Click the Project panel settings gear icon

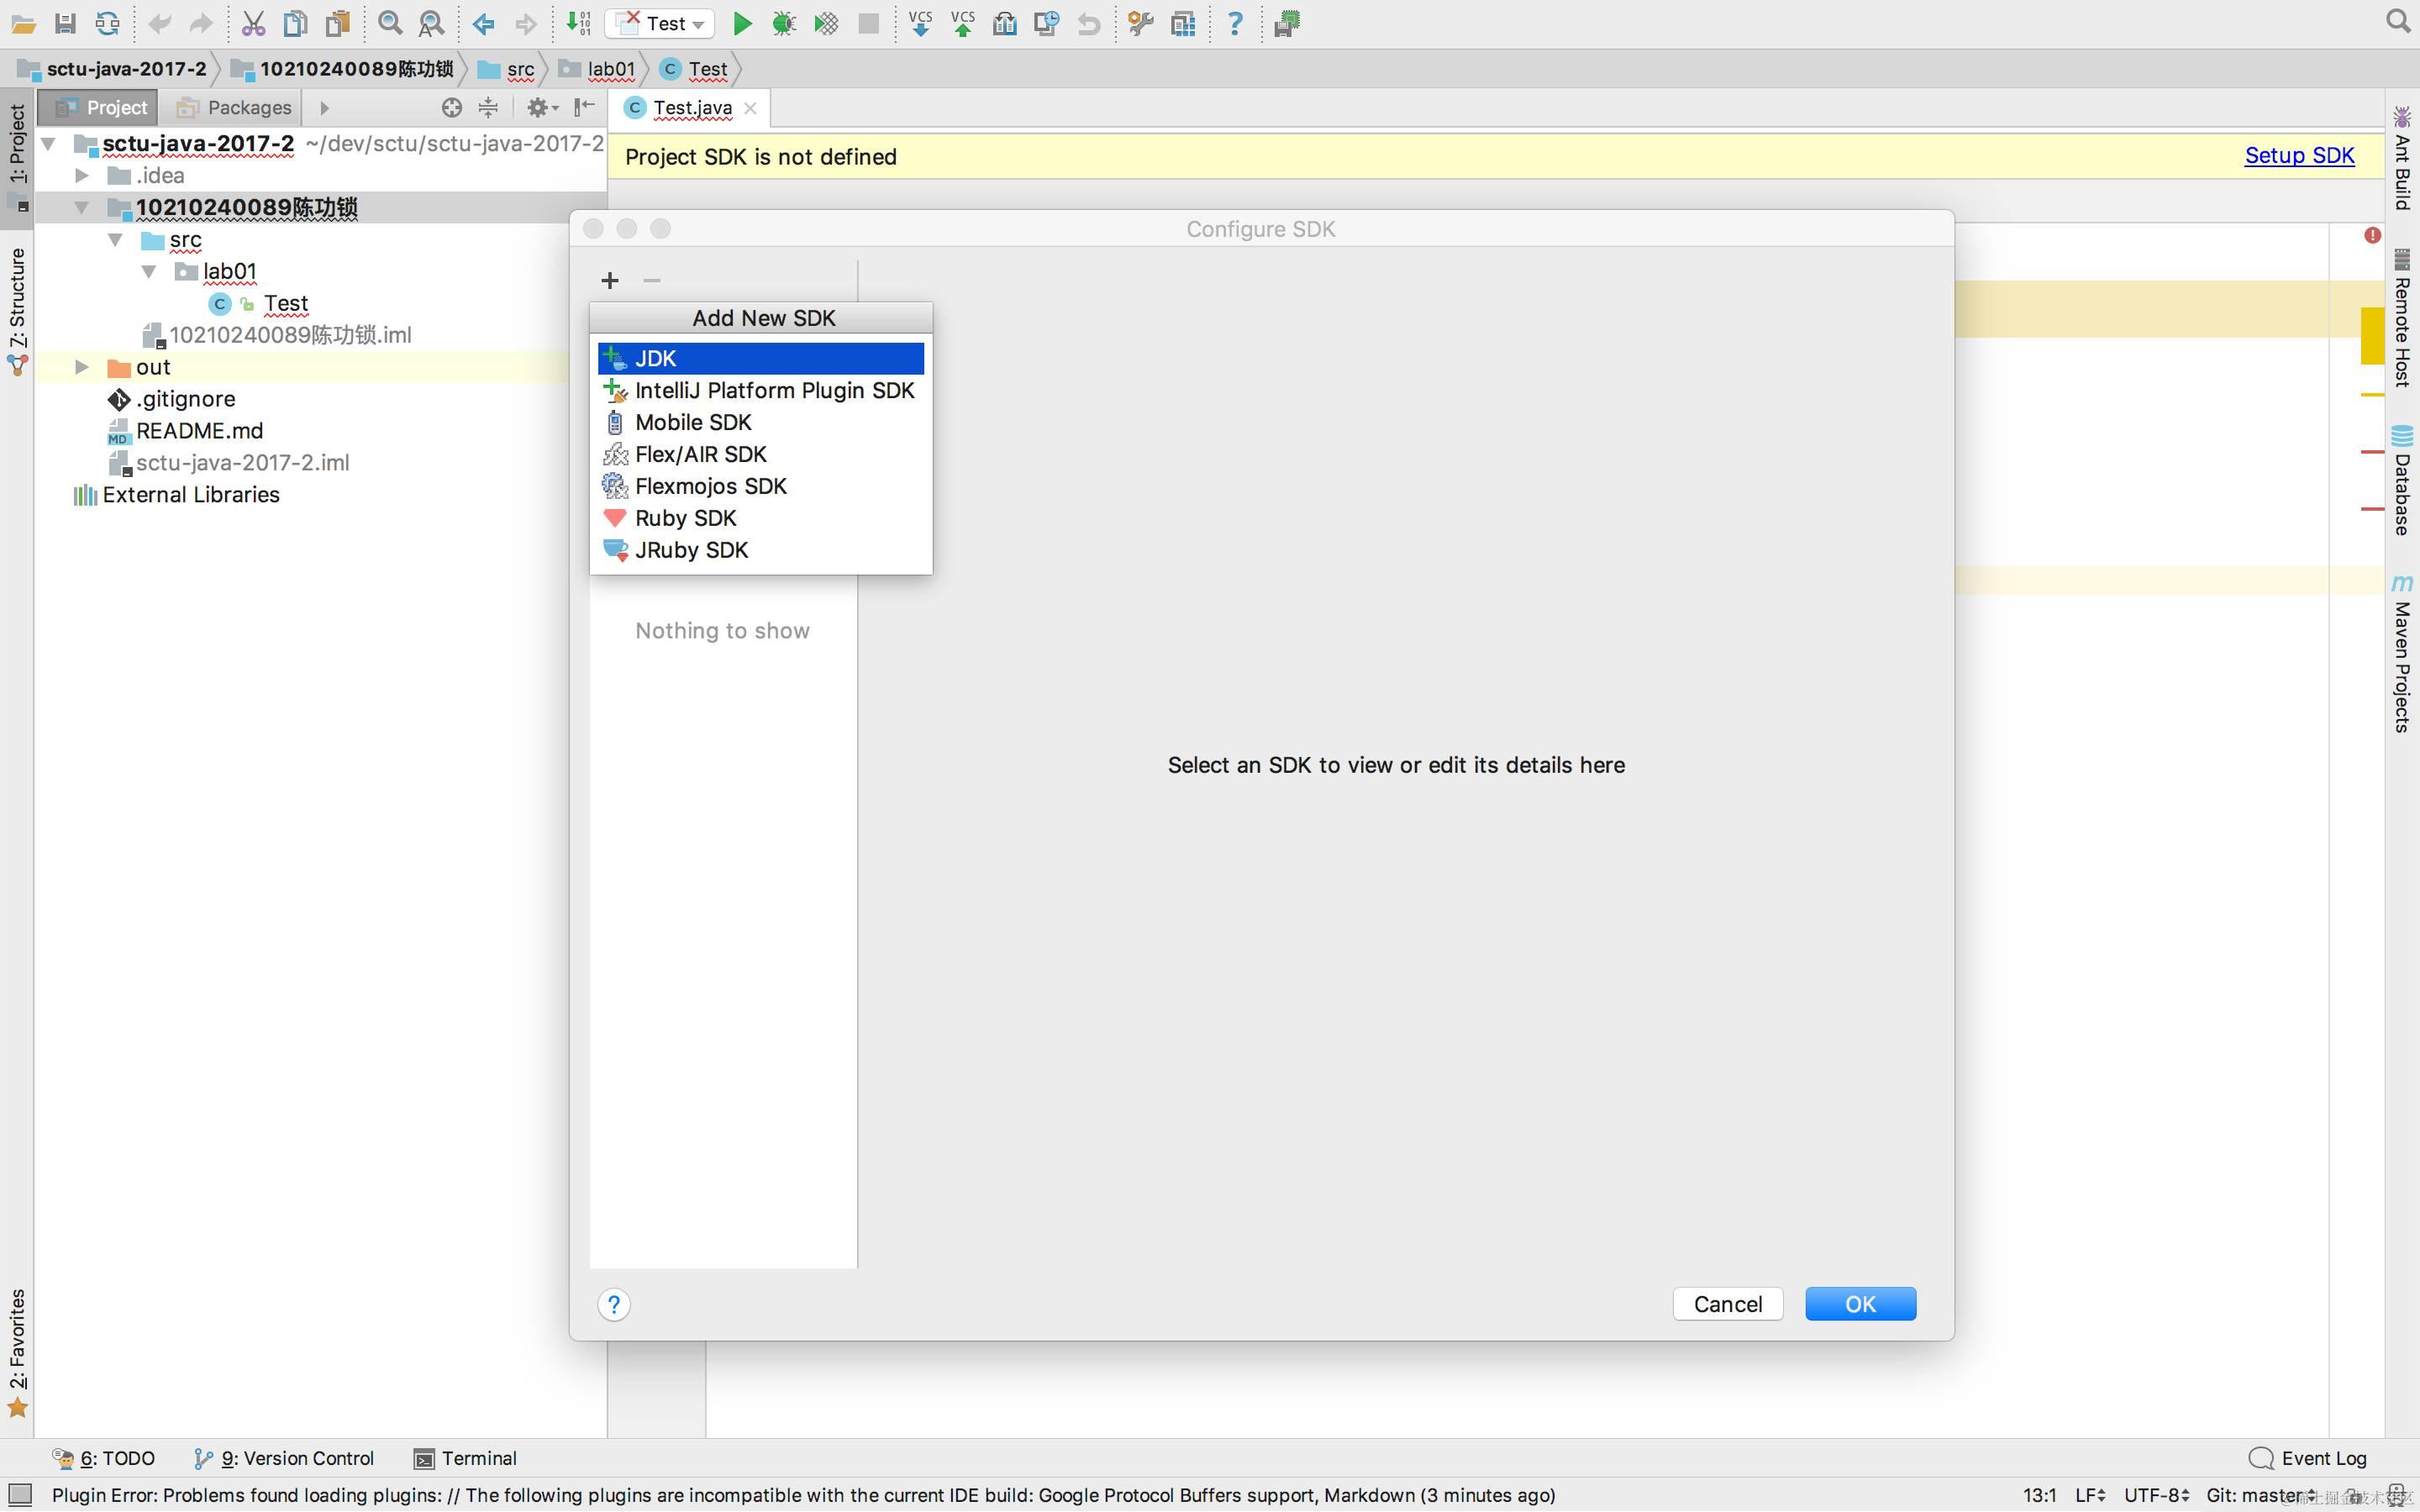(538, 107)
